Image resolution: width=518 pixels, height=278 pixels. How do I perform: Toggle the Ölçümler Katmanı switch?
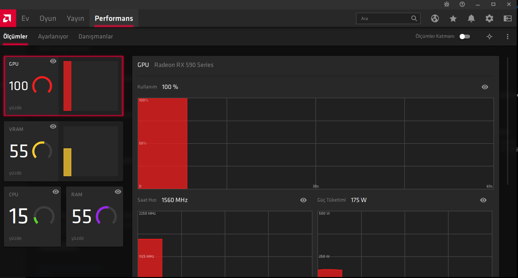tap(465, 37)
